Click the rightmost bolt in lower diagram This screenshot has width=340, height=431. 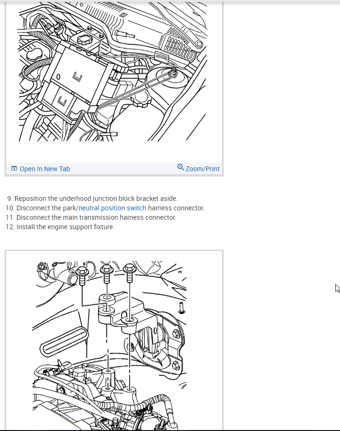coord(130,273)
